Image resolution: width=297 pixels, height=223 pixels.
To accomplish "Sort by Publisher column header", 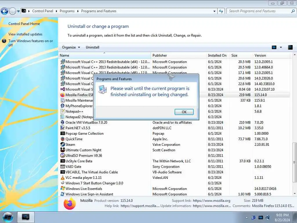I will pos(179,55).
